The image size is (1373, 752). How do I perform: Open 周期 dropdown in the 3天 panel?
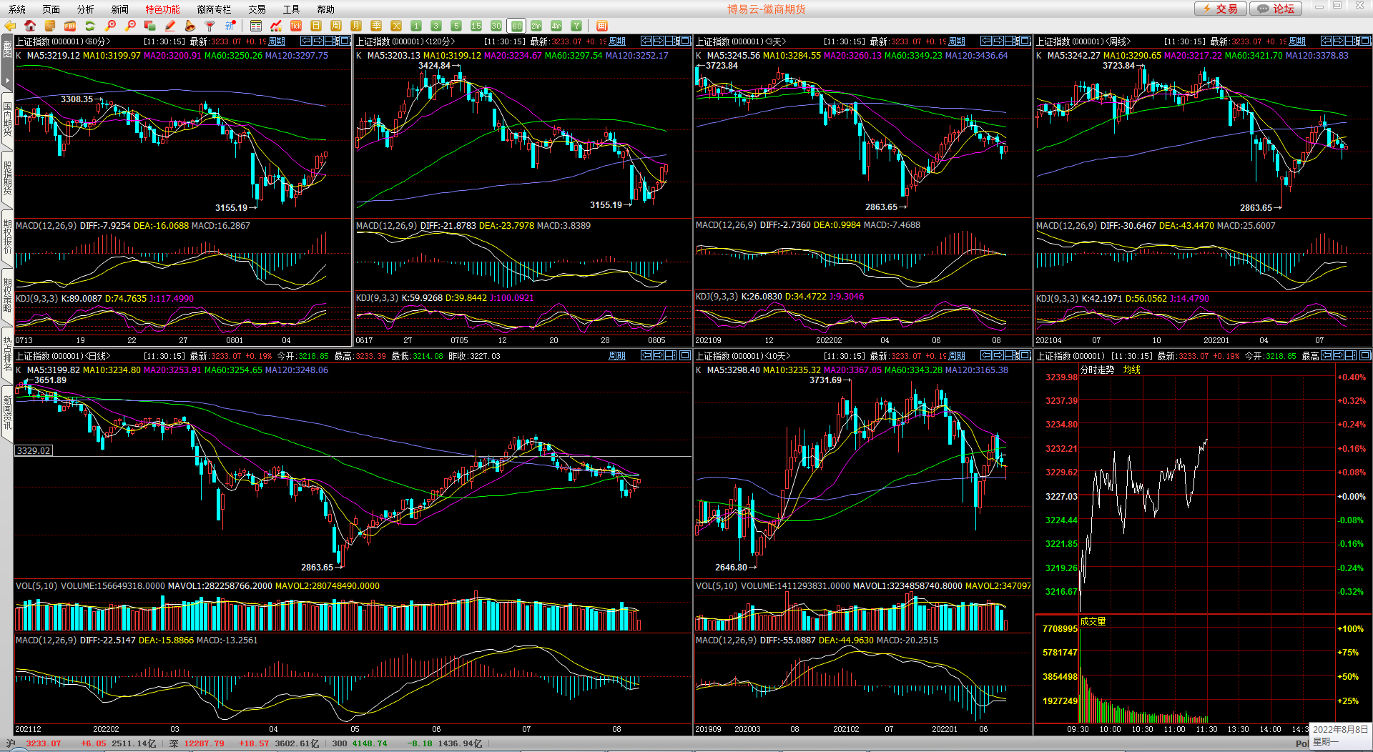(x=957, y=41)
